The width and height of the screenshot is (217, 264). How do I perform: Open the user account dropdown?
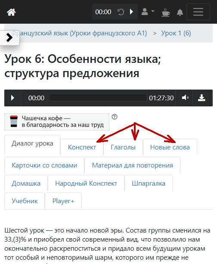pyautogui.click(x=148, y=12)
